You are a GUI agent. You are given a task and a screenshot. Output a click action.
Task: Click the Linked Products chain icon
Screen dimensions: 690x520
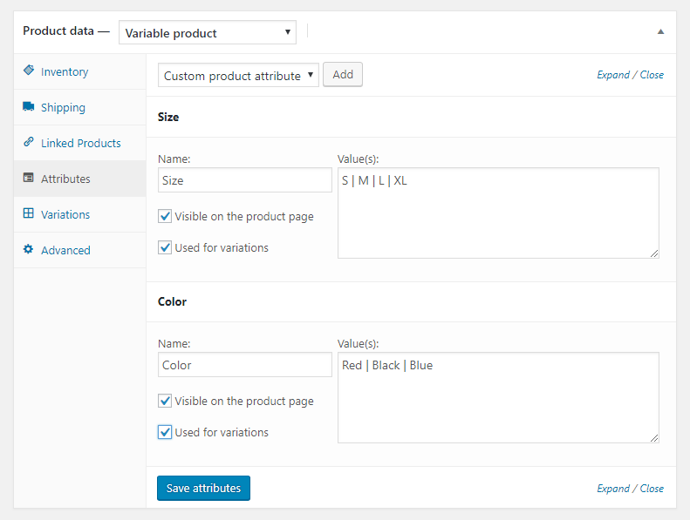click(29, 142)
